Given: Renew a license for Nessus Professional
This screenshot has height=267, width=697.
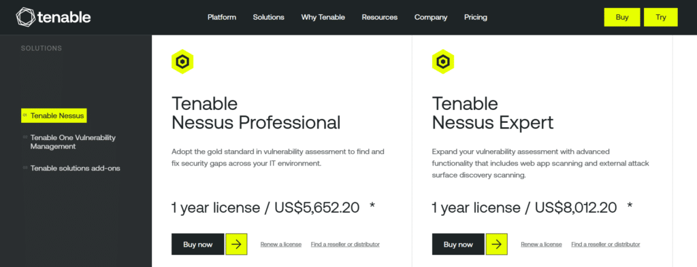Looking at the screenshot, I should (x=281, y=245).
